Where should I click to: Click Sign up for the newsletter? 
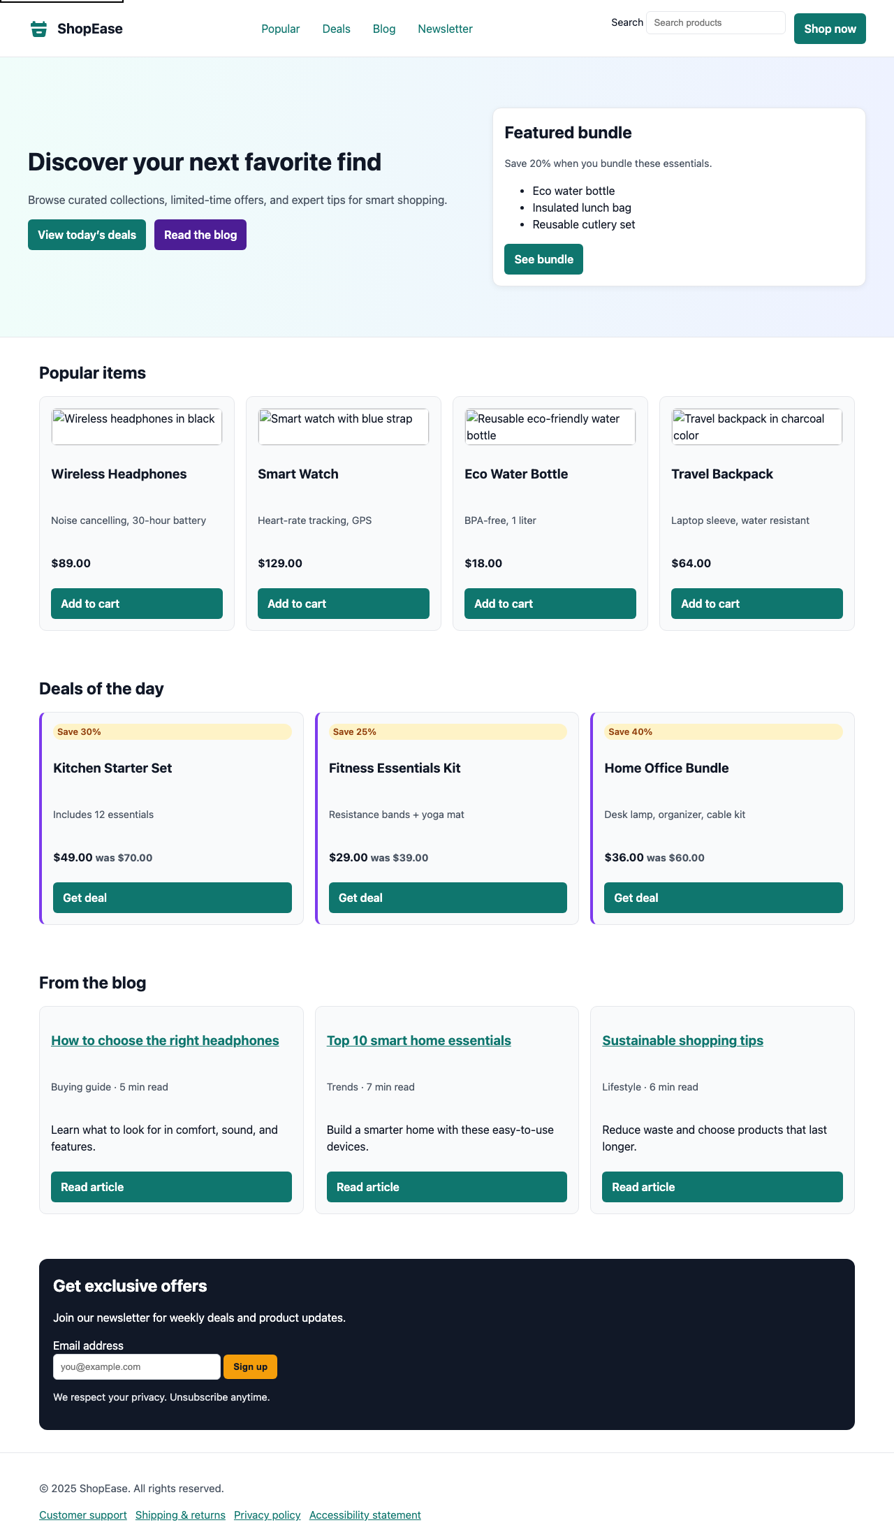(x=249, y=1366)
